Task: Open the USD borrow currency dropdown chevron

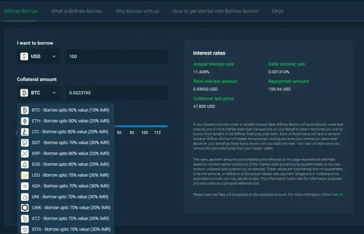Action: point(54,56)
